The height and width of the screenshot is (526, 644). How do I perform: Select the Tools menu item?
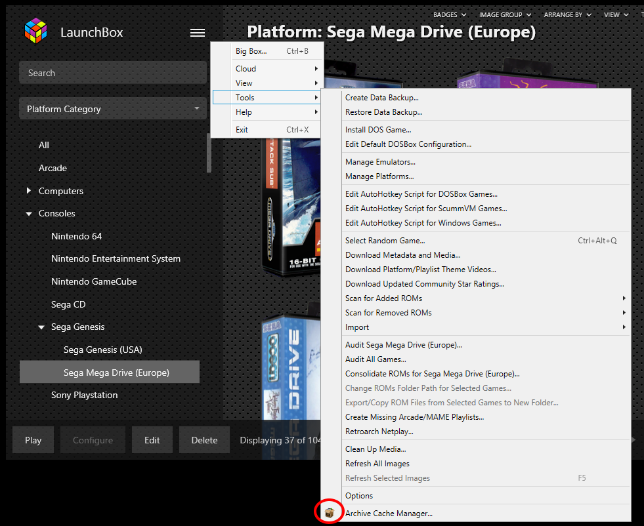click(267, 97)
